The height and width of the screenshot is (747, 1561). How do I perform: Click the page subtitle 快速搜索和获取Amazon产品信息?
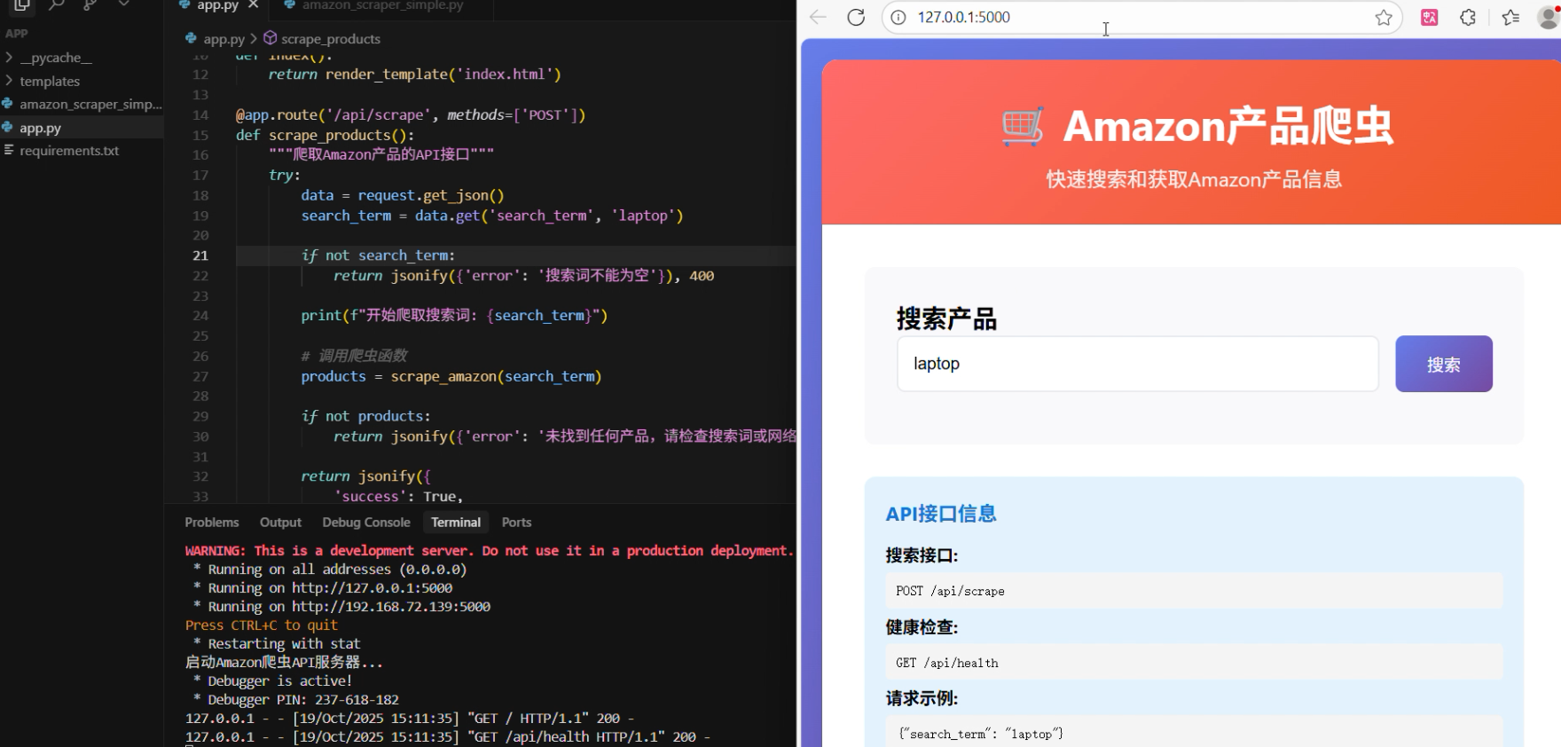(1194, 179)
